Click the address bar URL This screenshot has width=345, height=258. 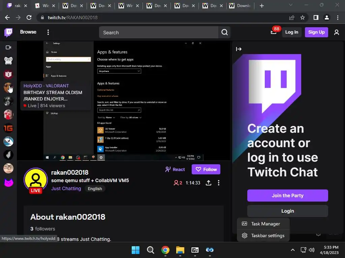click(73, 17)
